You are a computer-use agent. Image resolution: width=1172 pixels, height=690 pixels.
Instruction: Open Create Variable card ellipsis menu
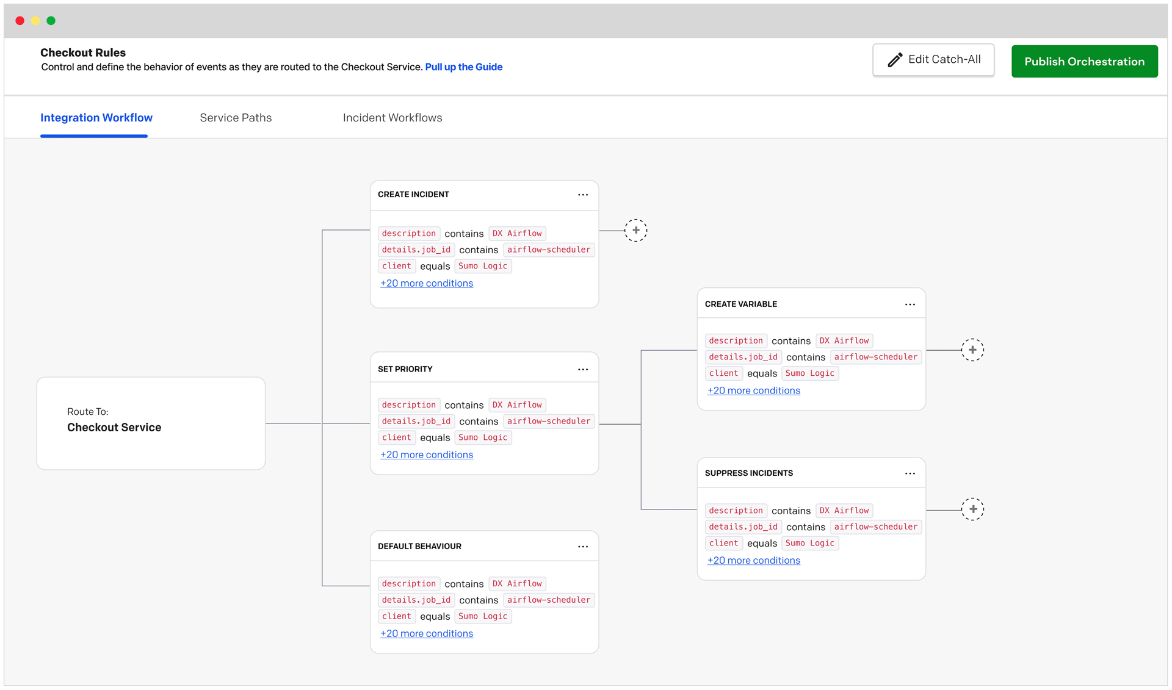point(910,304)
